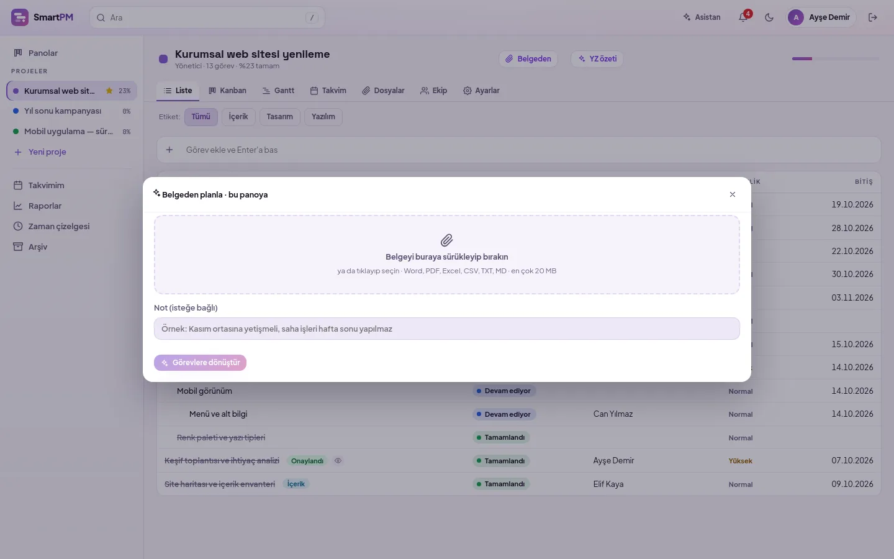
Task: Click the purple project color dot
Action: click(163, 59)
